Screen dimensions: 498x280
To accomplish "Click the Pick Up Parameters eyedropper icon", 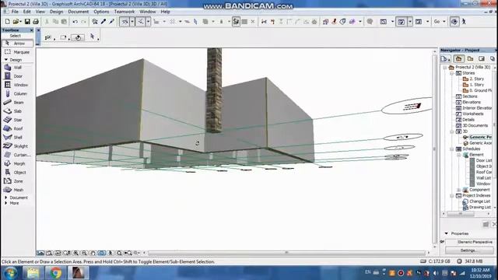I will coord(103,22).
